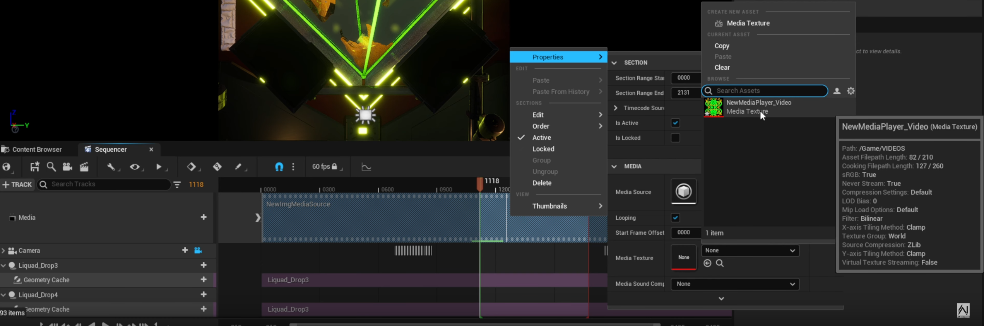Screen dimensions: 984x326
Task: Click the Sequencer save-as icon
Action: point(34,167)
